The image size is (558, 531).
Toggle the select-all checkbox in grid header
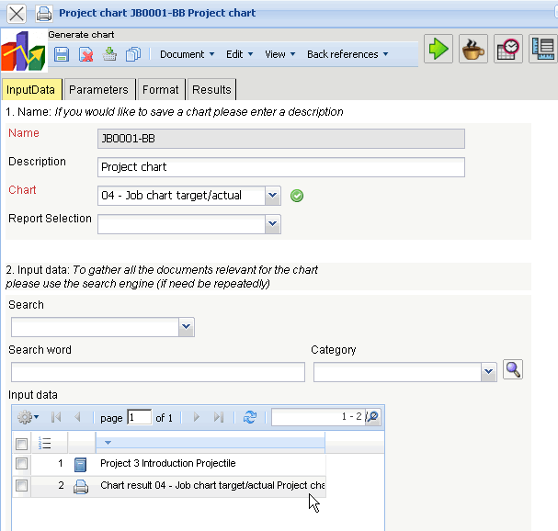click(x=22, y=443)
